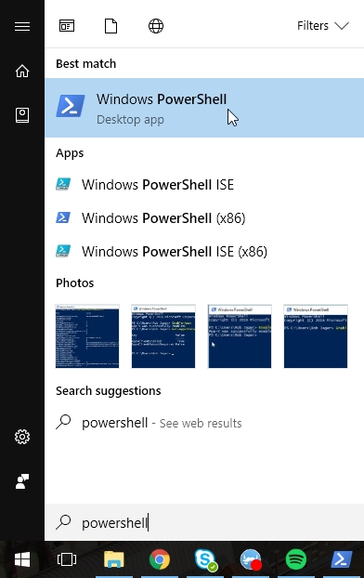Viewport: 364px width, 578px height.
Task: Filter results by Apps icon
Action: (67, 26)
